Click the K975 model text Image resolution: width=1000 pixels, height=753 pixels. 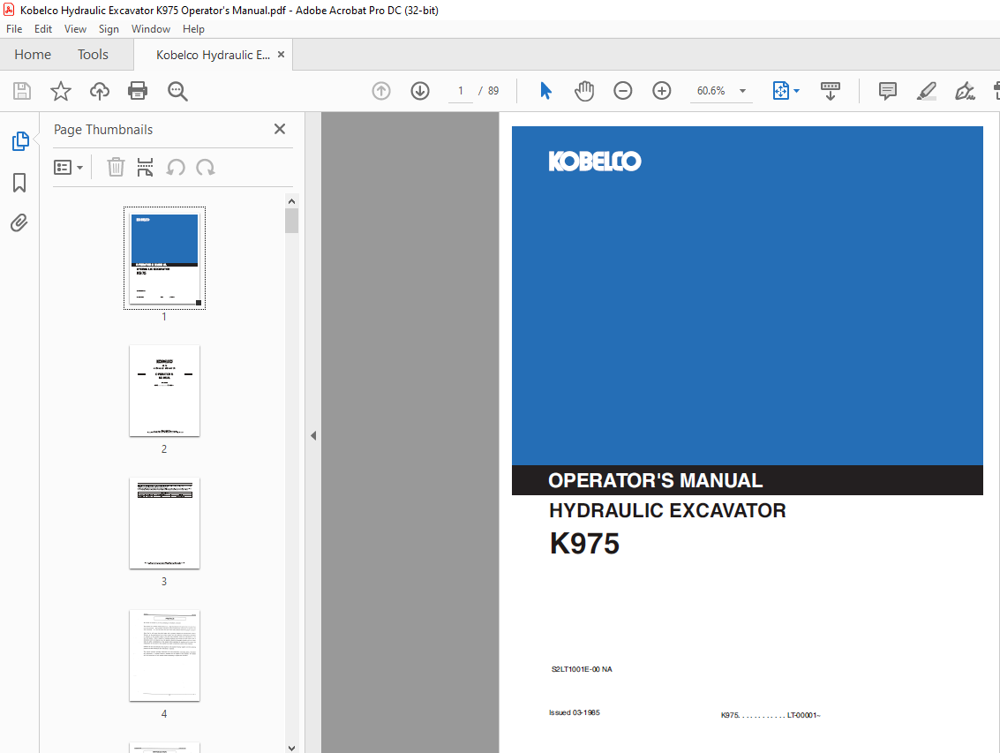coord(584,544)
